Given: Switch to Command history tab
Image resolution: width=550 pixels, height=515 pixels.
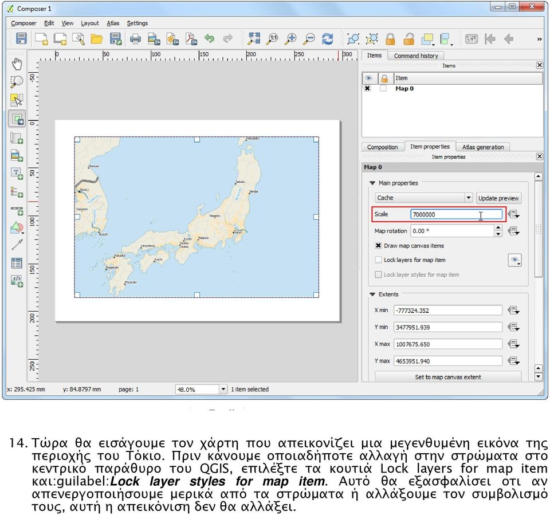Looking at the screenshot, I should [x=416, y=56].
